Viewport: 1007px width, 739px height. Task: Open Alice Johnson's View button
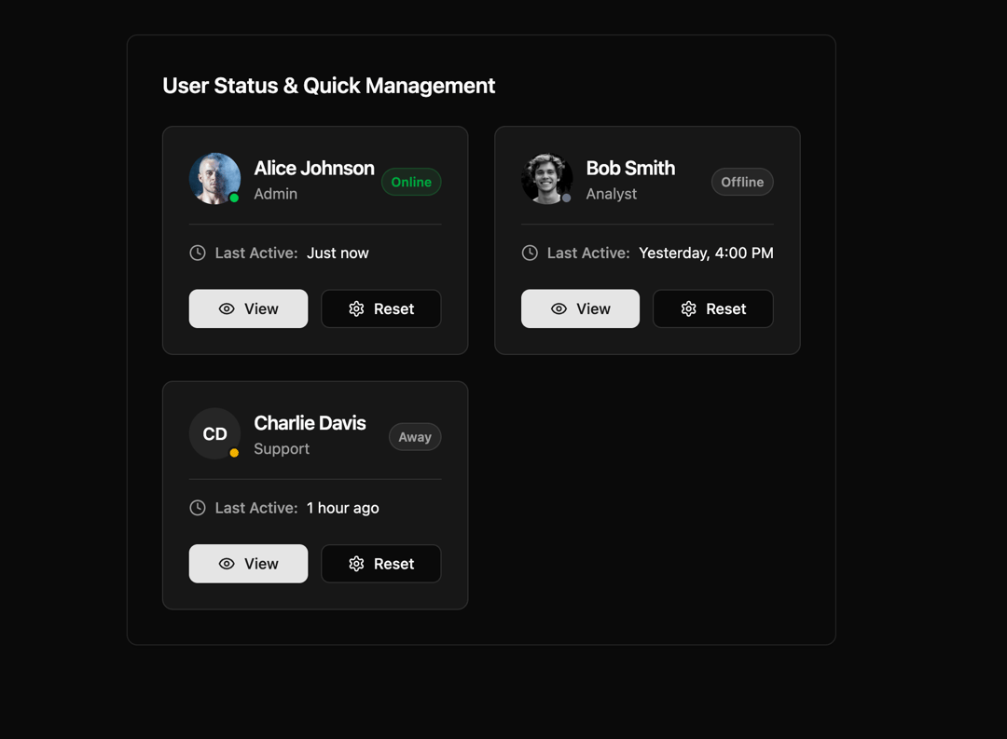[x=248, y=308]
